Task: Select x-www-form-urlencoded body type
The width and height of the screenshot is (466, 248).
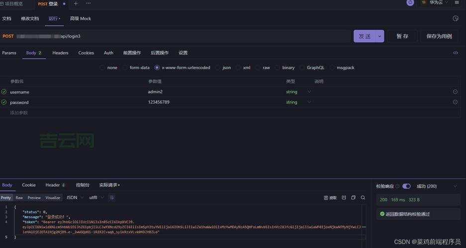Action: (183, 67)
